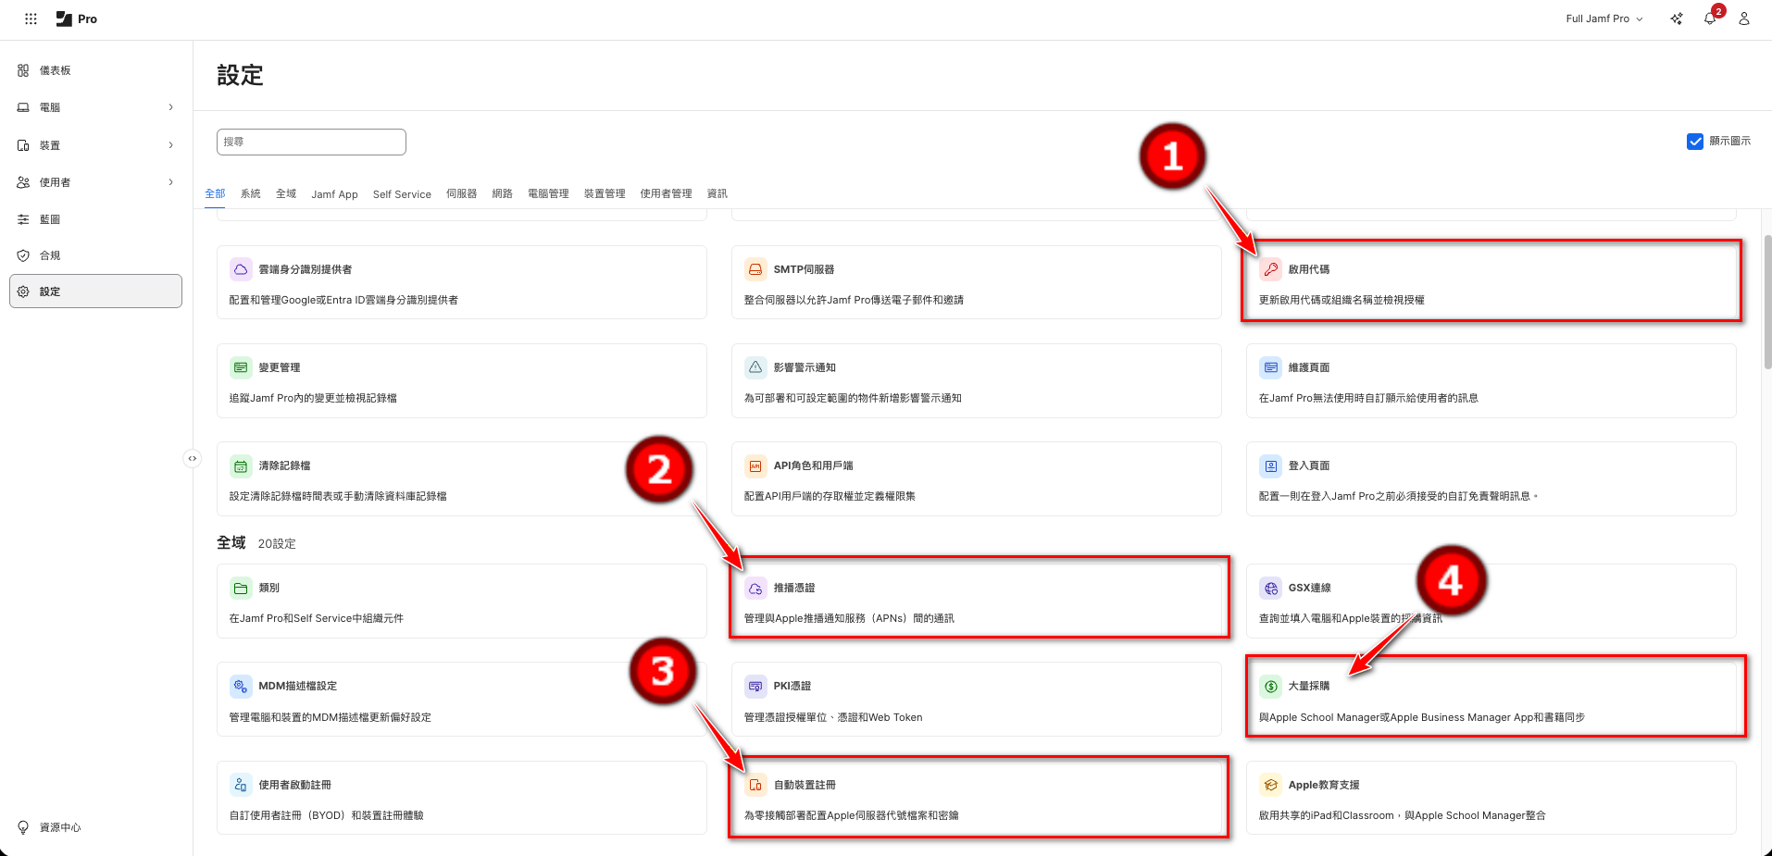
Task: Click the SMTP伺服器 icon
Action: pyautogui.click(x=755, y=269)
